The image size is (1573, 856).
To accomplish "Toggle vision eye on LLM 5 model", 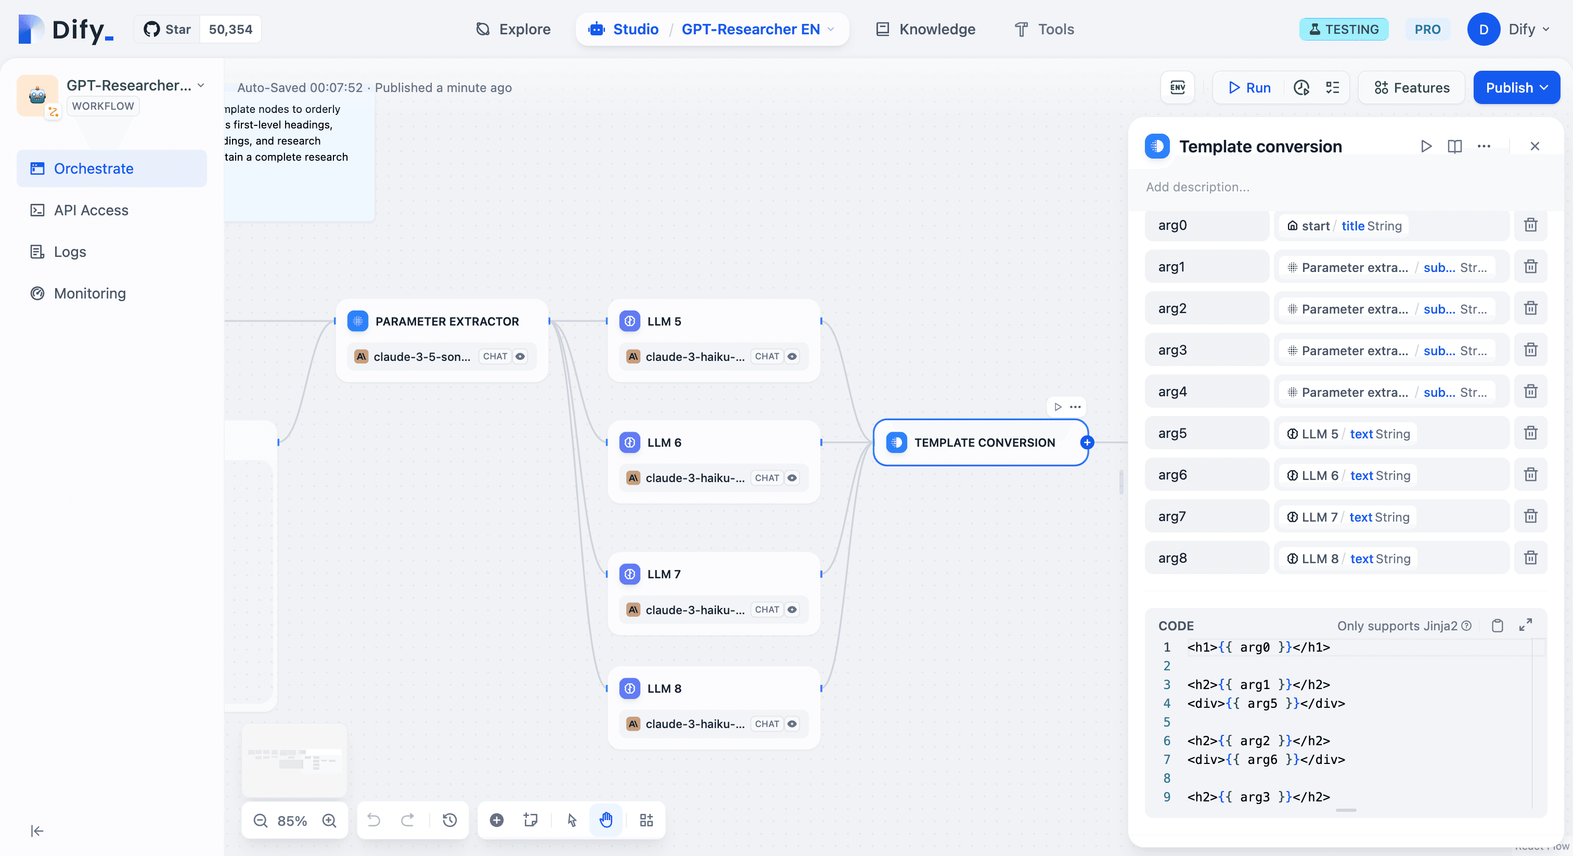I will pyautogui.click(x=792, y=357).
